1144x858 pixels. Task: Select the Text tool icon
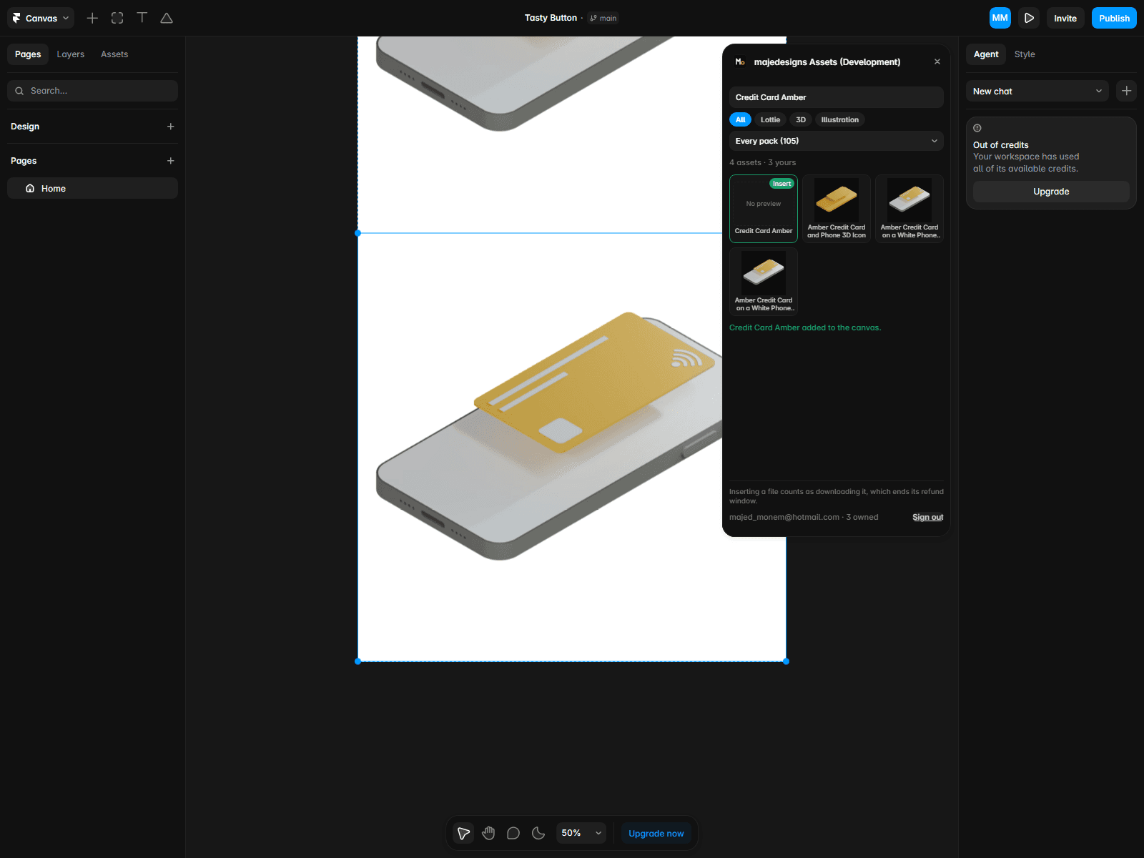point(142,18)
